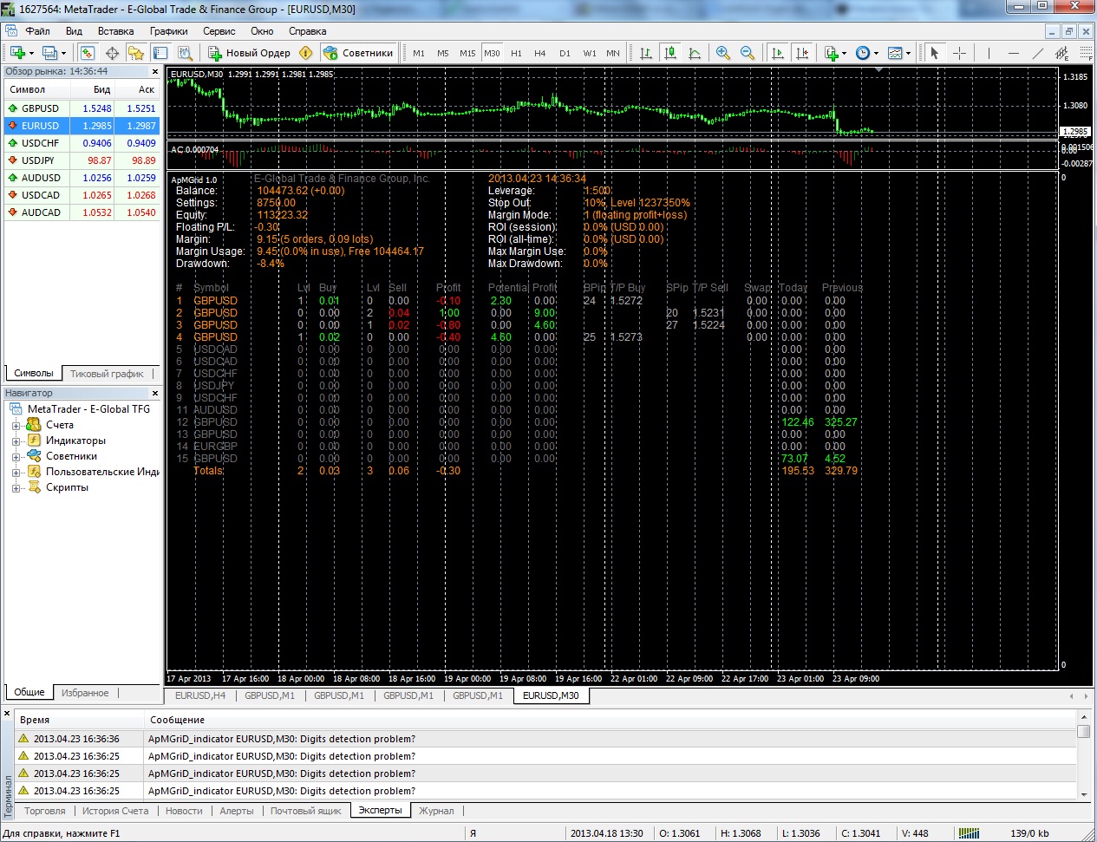The height and width of the screenshot is (842, 1097).
Task: Select the candlestick chart icon
Action: point(670,53)
